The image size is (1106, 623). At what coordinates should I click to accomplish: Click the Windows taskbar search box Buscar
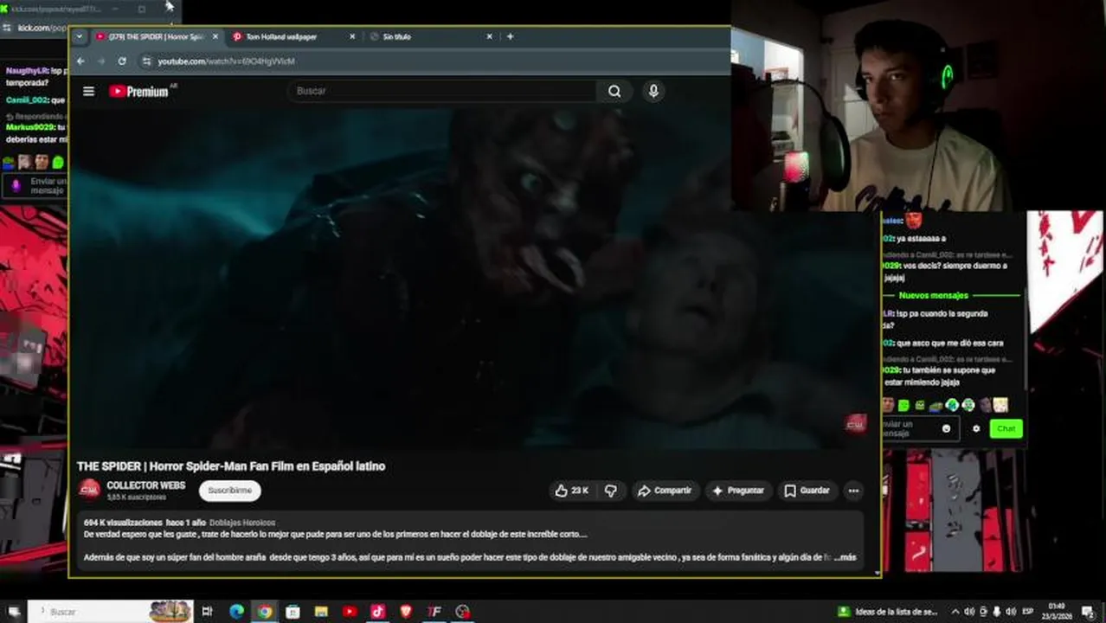(x=111, y=612)
